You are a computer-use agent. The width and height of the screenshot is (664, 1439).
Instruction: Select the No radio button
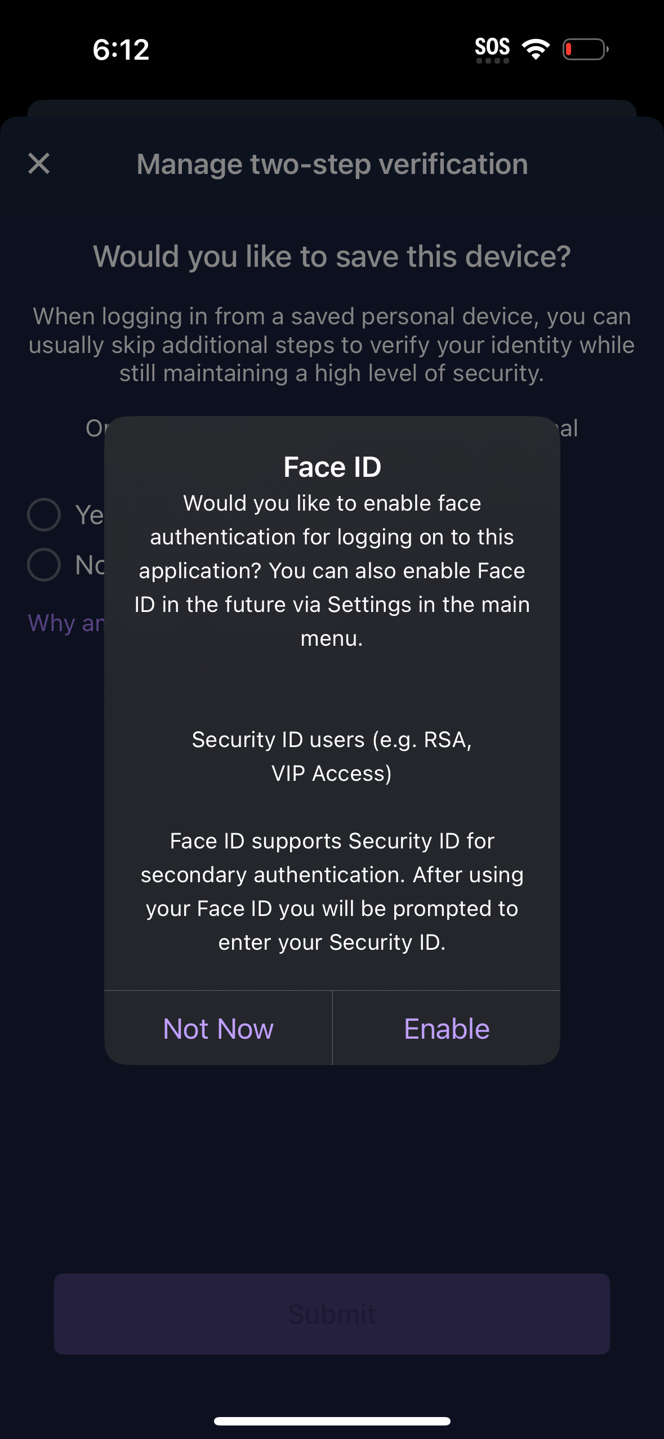tap(44, 565)
